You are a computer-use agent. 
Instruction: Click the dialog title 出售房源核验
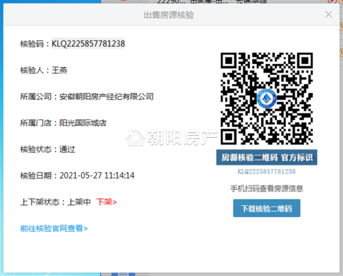pos(169,15)
